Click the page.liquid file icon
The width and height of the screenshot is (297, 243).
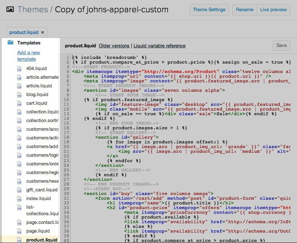click(19, 231)
